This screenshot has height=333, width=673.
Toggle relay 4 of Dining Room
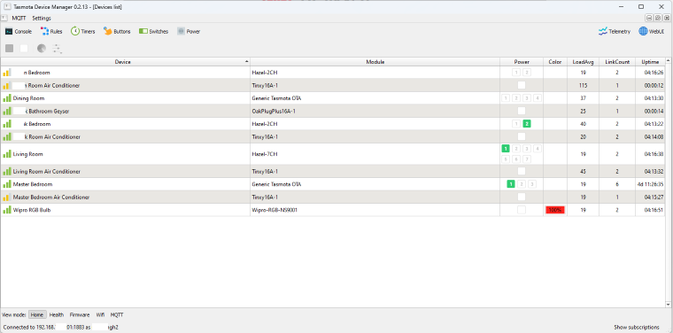point(537,98)
